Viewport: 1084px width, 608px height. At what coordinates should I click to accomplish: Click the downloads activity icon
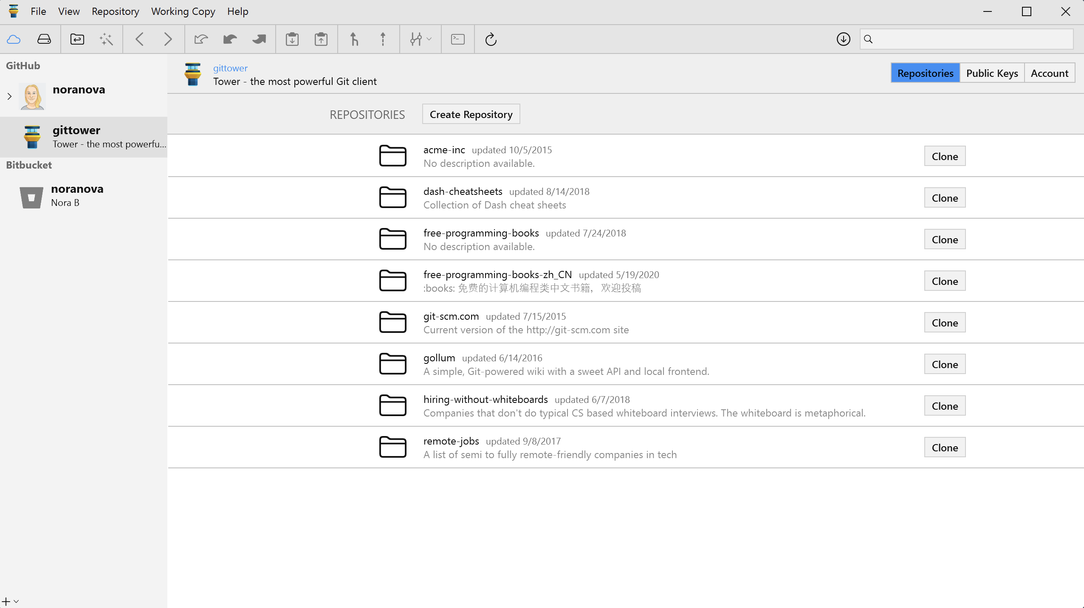843,39
